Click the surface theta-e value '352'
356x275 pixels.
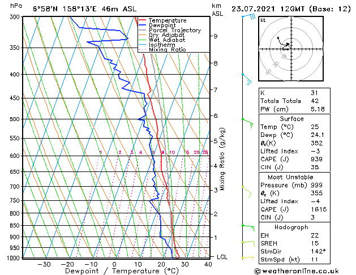pyautogui.click(x=317, y=143)
